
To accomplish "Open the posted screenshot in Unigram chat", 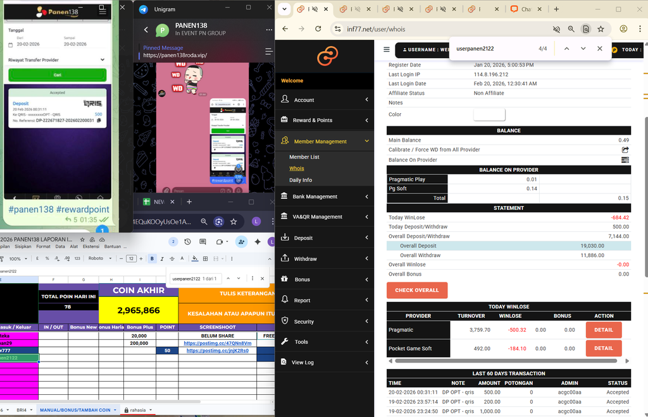I will click(x=228, y=140).
